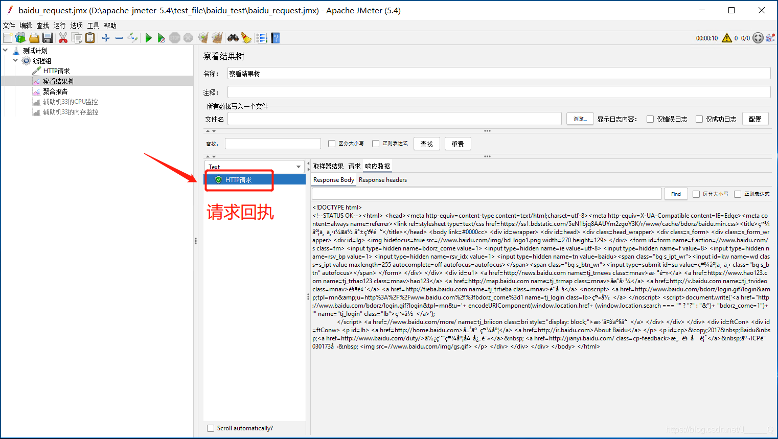Click the Shutdown X icon

[x=188, y=38]
